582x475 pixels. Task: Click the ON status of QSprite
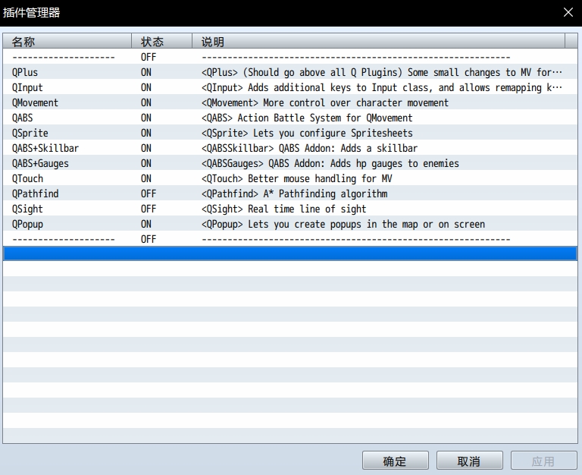pos(145,133)
